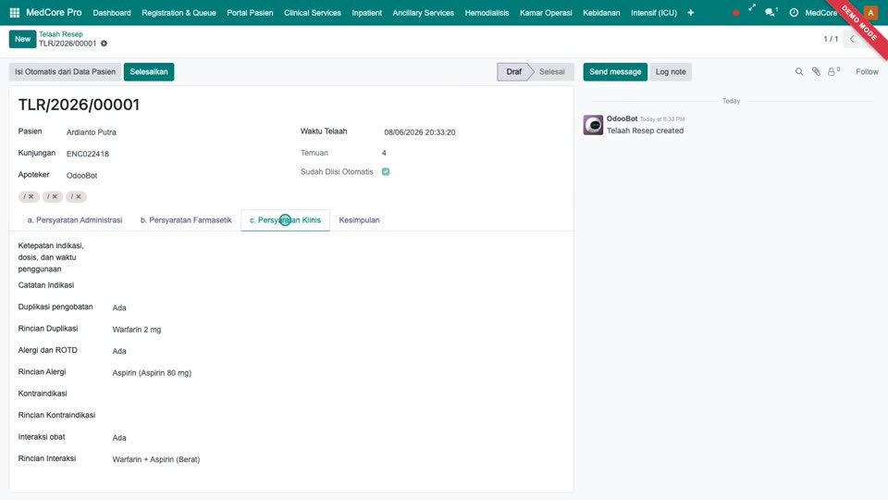Open the Dashboard menu
Screen dimensions: 888x500
tap(112, 12)
